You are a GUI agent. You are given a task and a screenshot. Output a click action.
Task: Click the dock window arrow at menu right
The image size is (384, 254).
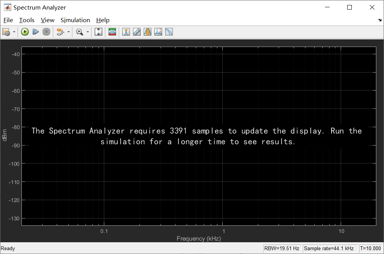(379, 20)
